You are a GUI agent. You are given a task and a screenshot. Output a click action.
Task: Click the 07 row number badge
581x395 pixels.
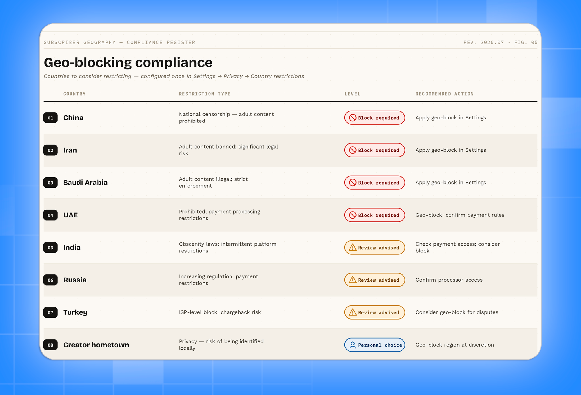click(x=50, y=312)
